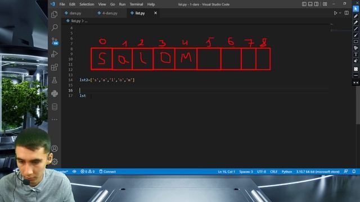Select the eraser tool in annotation toolbar
The width and height of the screenshot is (360, 202).
pyautogui.click(x=355, y=61)
